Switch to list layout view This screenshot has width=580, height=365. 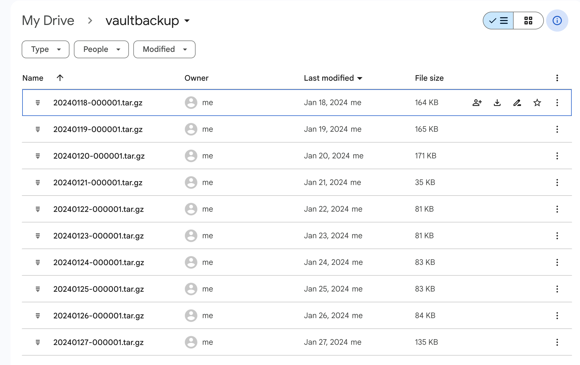[499, 21]
